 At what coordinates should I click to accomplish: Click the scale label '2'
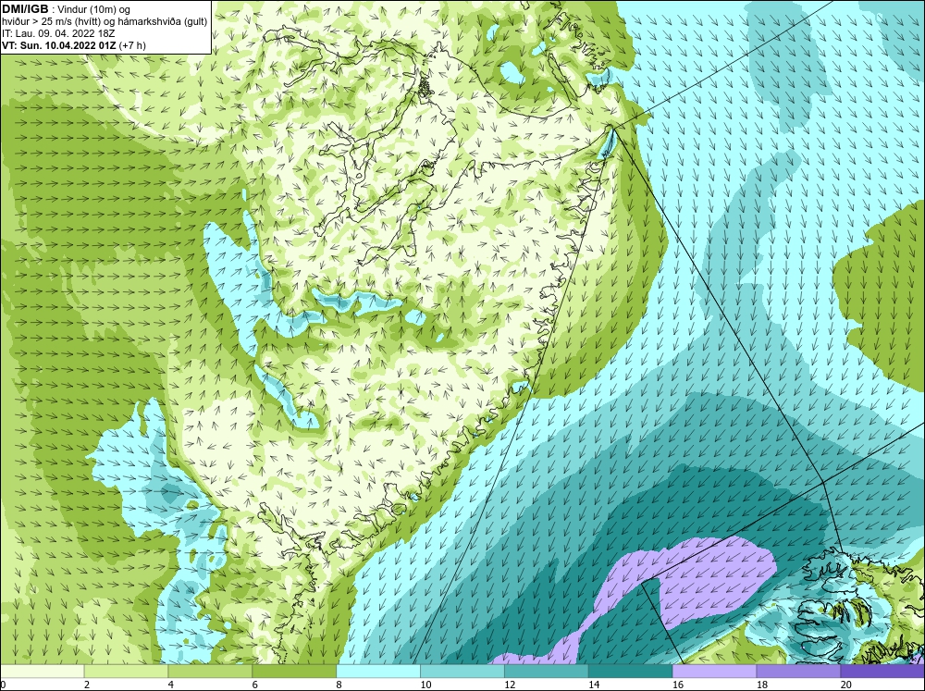(x=87, y=685)
